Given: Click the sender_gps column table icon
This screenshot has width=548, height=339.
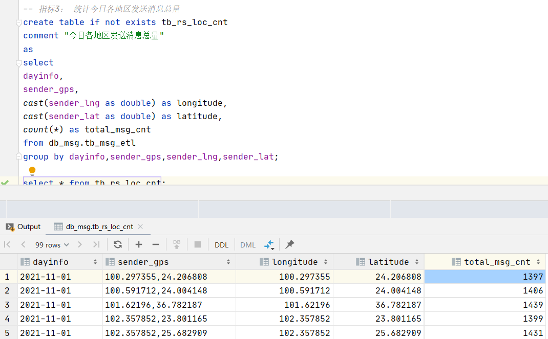Looking at the screenshot, I should [x=110, y=262].
